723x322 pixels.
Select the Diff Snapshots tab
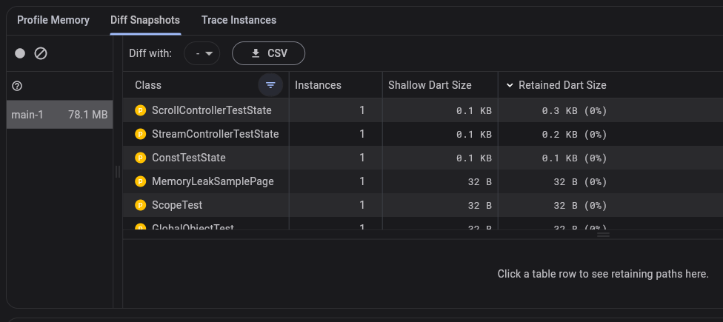(x=145, y=20)
